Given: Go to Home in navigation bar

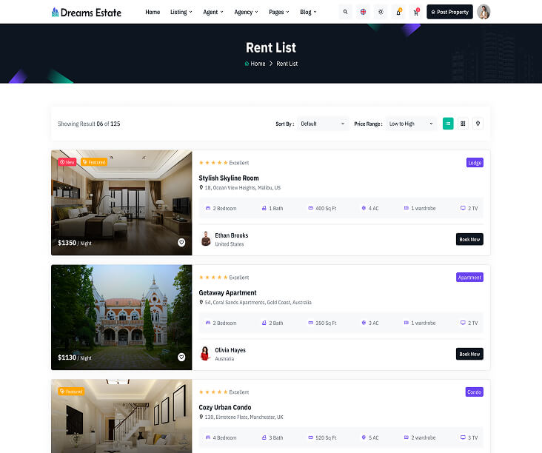Looking at the screenshot, I should pyautogui.click(x=153, y=12).
